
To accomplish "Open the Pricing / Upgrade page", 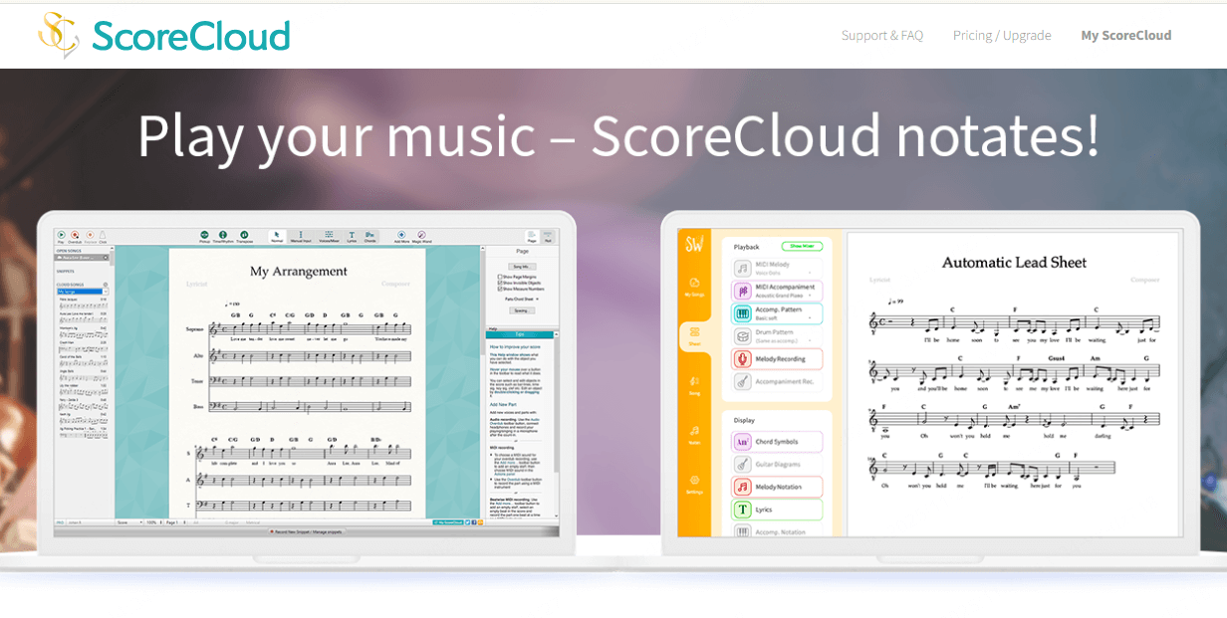I will (x=1001, y=35).
